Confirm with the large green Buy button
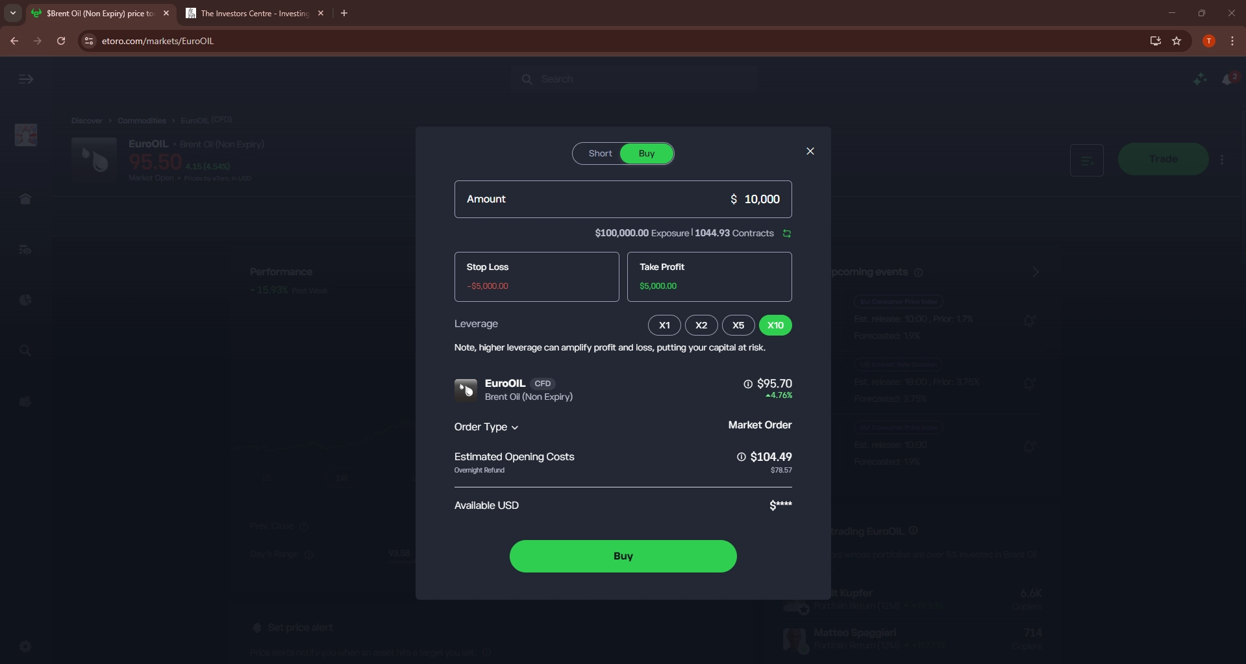 pos(623,556)
